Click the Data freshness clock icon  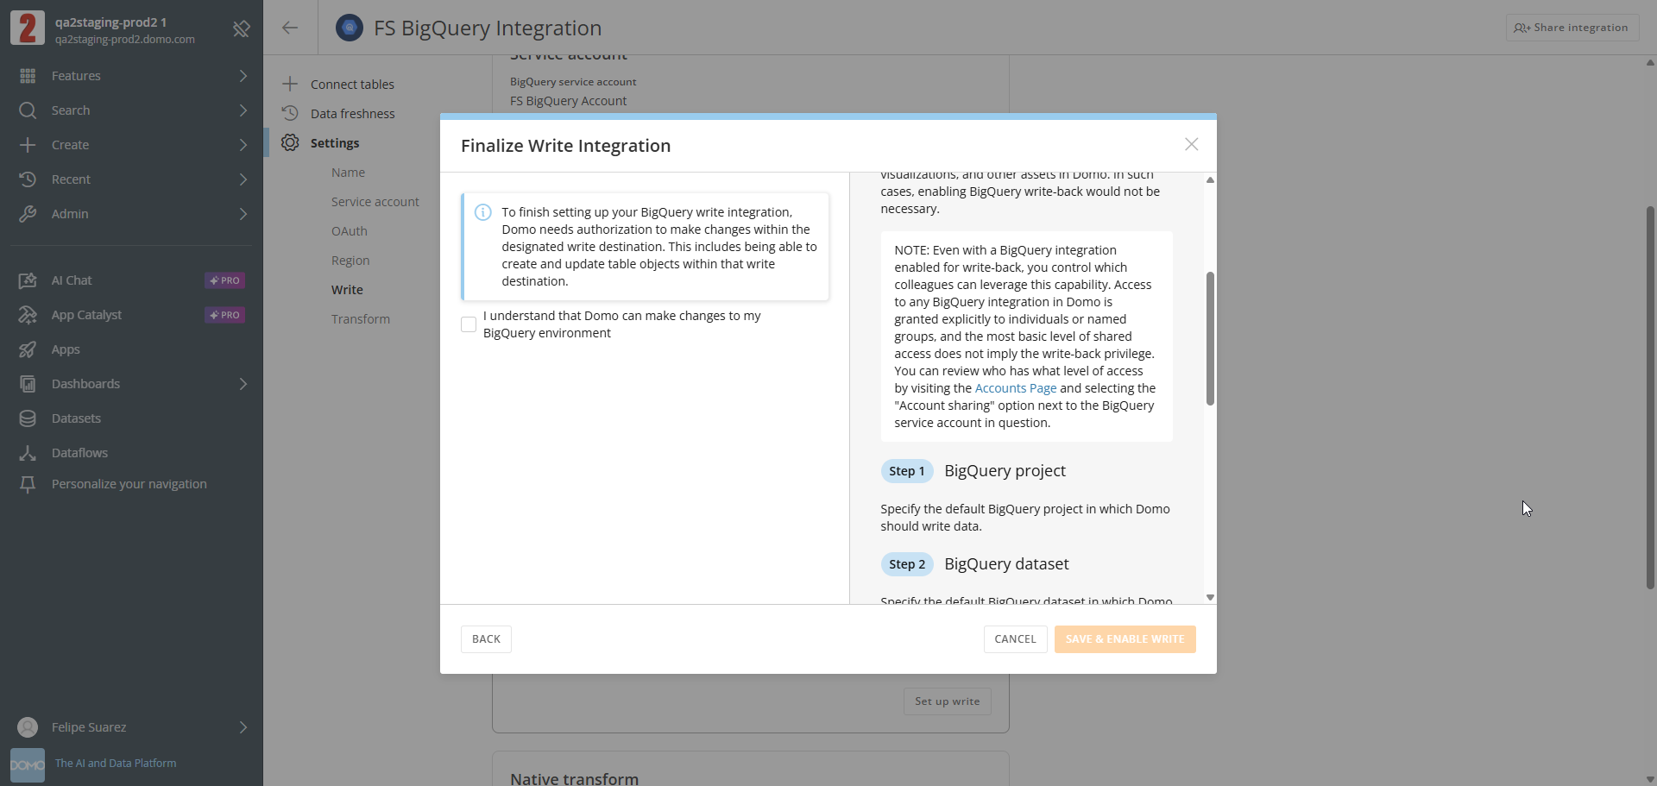click(290, 113)
